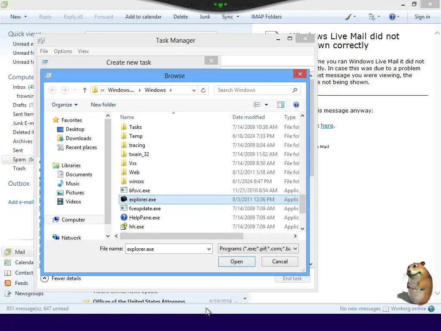Go up one folder level
Screen dimensions: 441x331
(85, 90)
